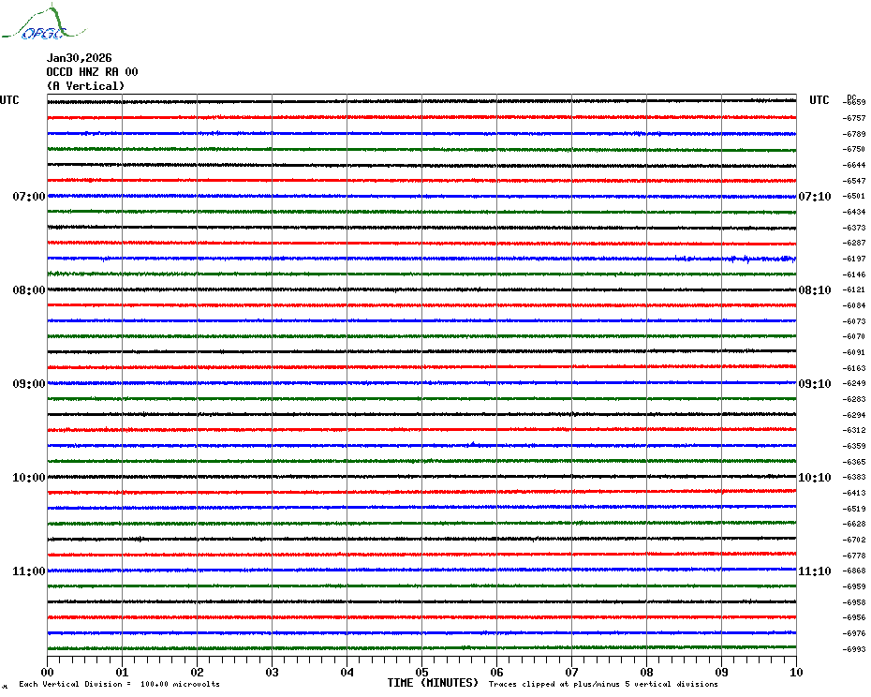Click the DC offset value -6993

click(x=854, y=649)
